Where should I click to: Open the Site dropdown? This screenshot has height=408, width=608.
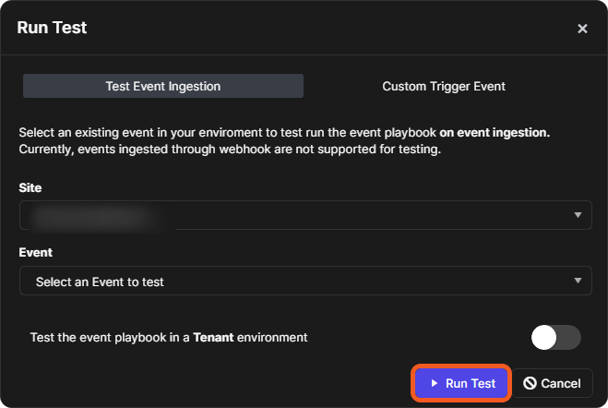[305, 215]
